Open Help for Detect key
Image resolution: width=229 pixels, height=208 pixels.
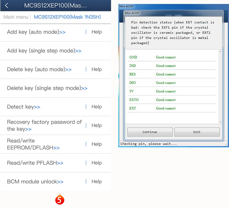click(x=97, y=107)
